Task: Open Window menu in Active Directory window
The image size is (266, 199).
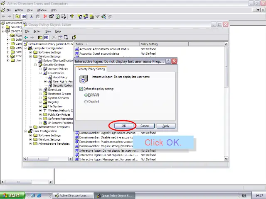Action: point(42,10)
